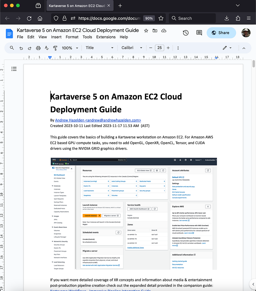Click the right indent marker on ruler

click(216, 58)
